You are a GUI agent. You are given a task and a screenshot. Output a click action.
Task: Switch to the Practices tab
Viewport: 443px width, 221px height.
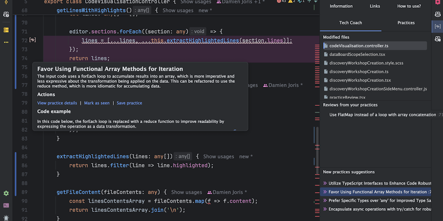click(406, 23)
